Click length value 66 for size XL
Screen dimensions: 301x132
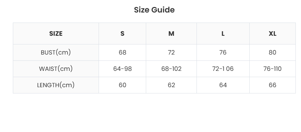[273, 85]
